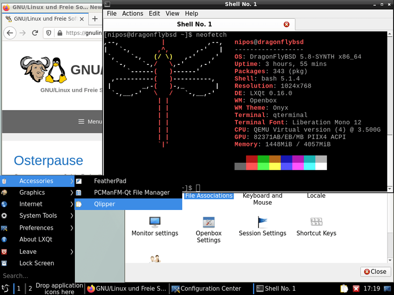Reload the page in Firefox
The height and width of the screenshot is (295, 394).
35,33
